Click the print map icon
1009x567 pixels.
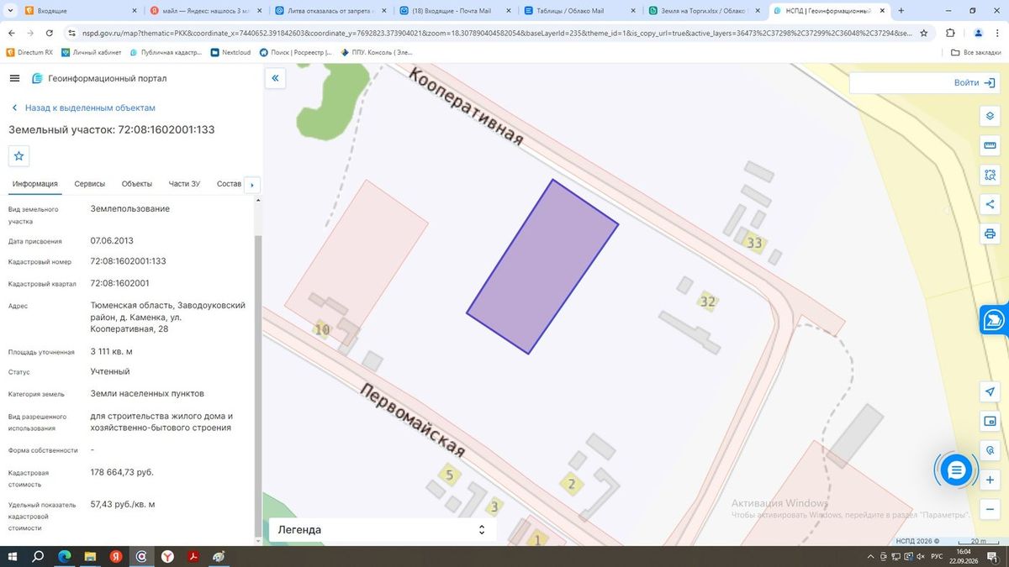click(x=990, y=234)
